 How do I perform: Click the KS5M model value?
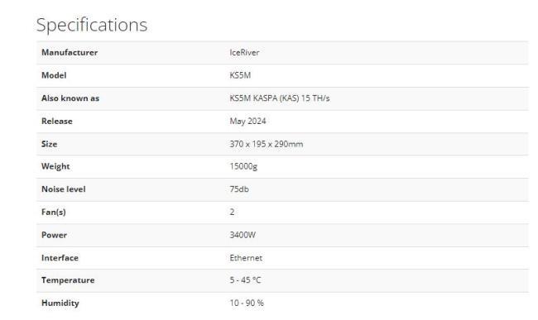(x=240, y=75)
